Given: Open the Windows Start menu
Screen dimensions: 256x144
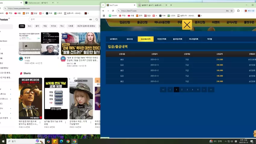Looking at the screenshot, I should pos(3,141).
